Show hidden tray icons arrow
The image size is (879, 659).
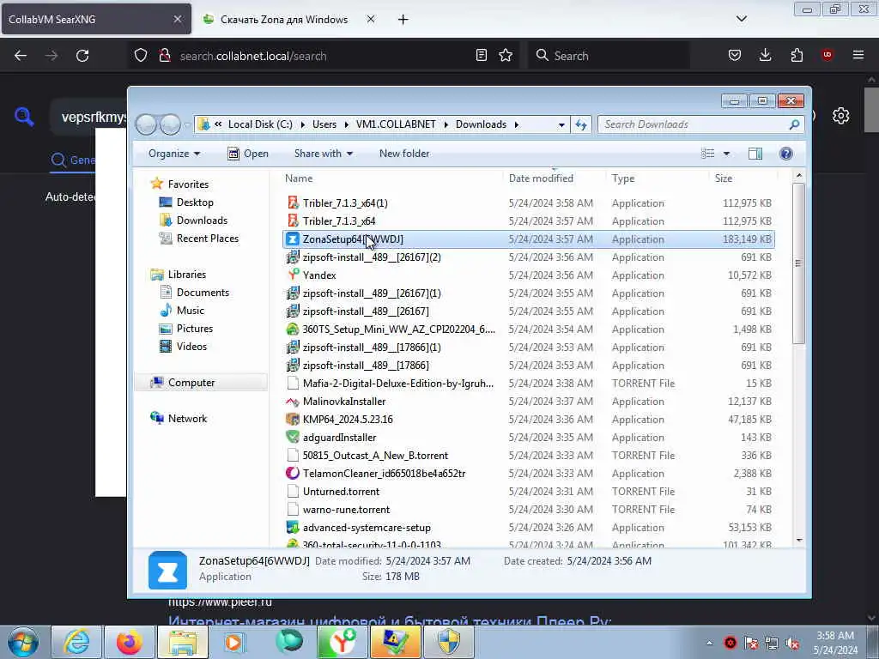[x=709, y=643]
